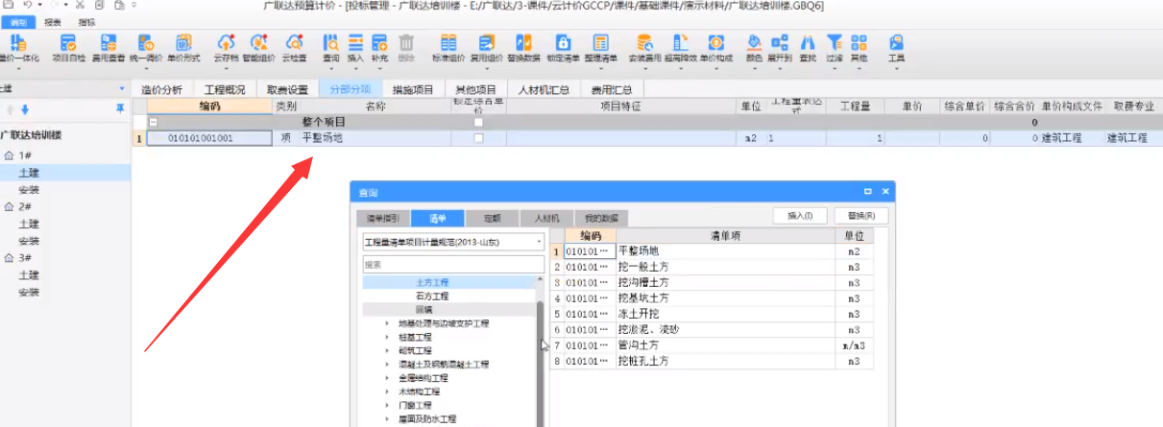Select 安装 under 2# in the project tree
Screen dimensions: 1163x427
point(29,240)
